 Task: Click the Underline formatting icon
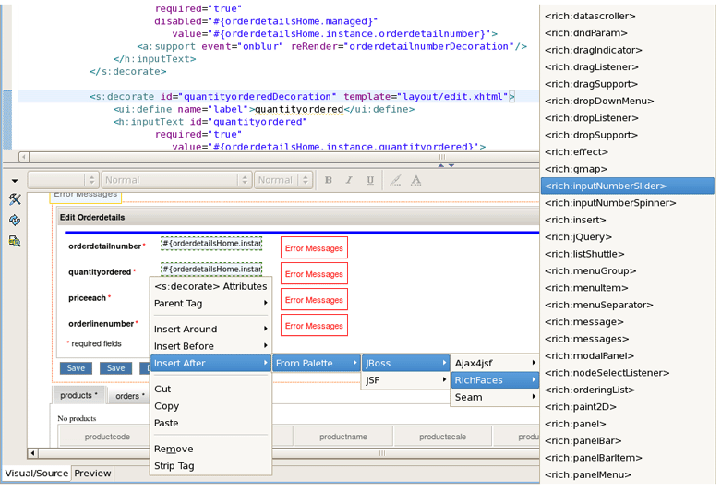coord(370,180)
